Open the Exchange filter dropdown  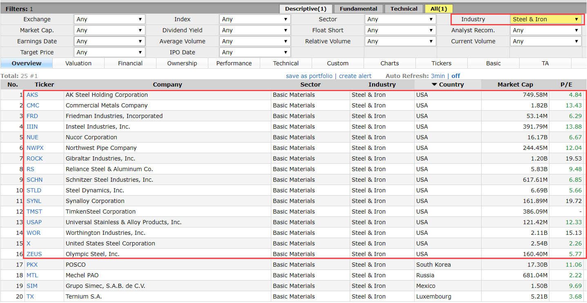(x=109, y=19)
